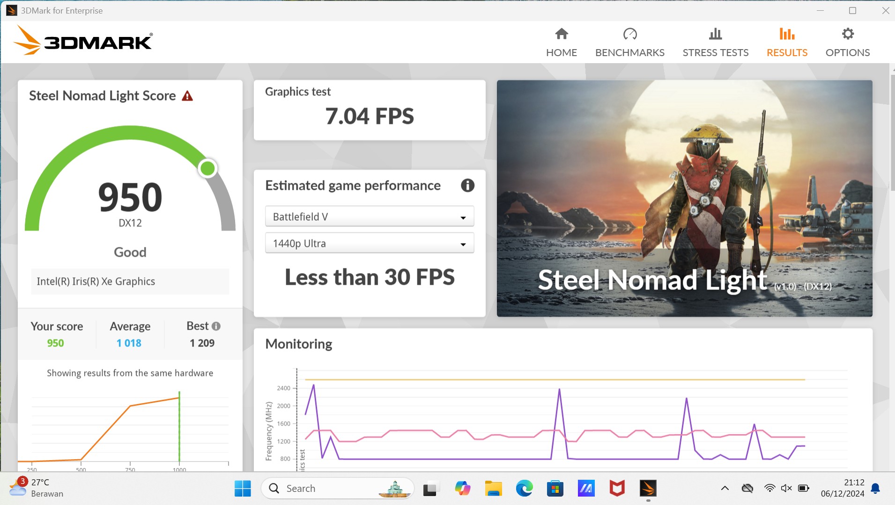The height and width of the screenshot is (505, 895).
Task: Switch to the RESULTS tab
Action: tap(786, 52)
